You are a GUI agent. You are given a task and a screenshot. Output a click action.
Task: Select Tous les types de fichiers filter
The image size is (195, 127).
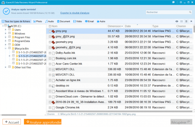(x=16, y=21)
